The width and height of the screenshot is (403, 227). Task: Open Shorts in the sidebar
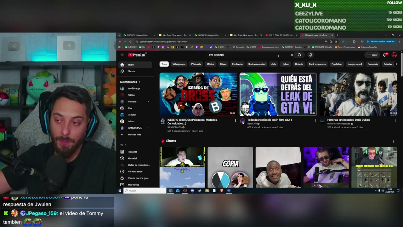click(x=135, y=71)
